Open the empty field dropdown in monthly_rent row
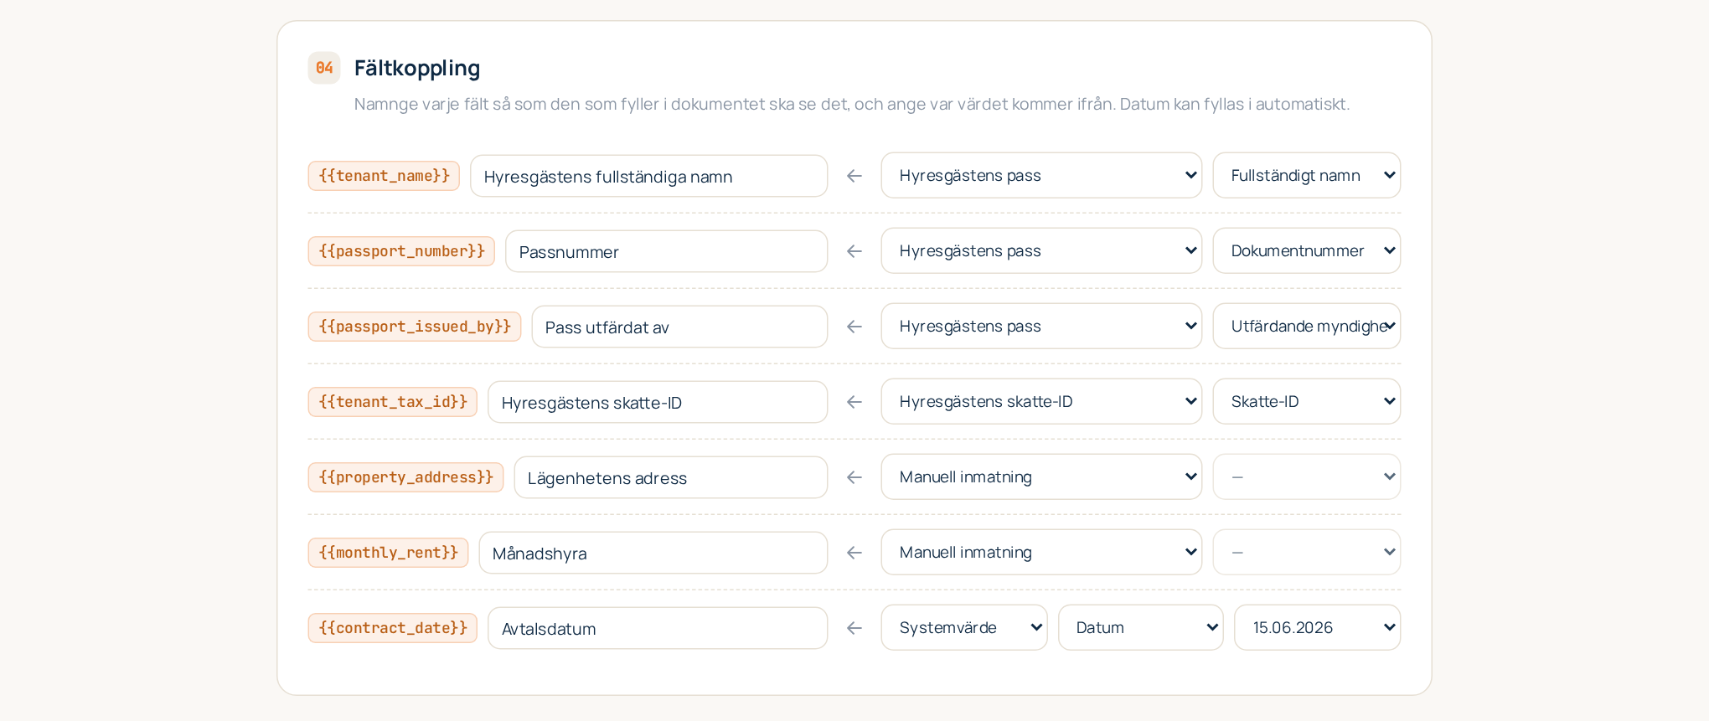The image size is (1709, 721). (x=1307, y=552)
